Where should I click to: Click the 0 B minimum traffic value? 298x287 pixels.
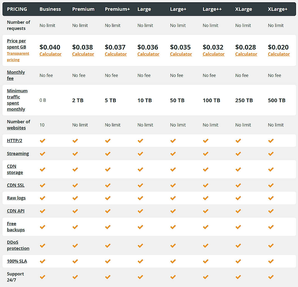coord(43,100)
